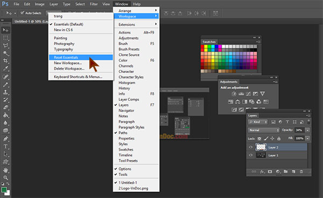Open Keyboard Shortcuts & Menus...
This screenshot has height=198, width=323.
point(81,77)
